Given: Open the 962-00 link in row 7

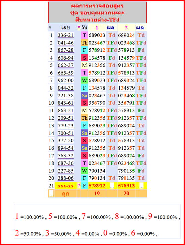Looking at the screenshot, I should pyautogui.click(x=66, y=80).
